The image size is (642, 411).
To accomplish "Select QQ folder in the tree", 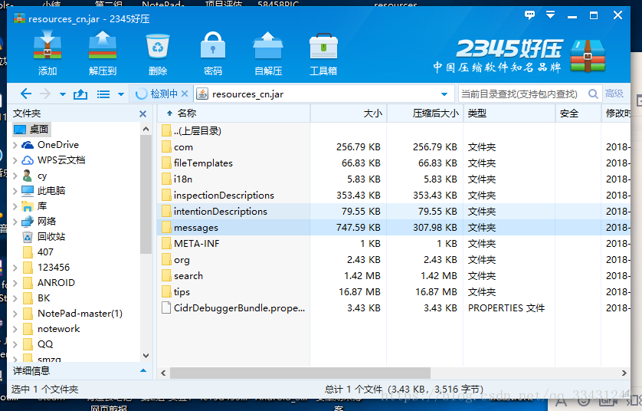I will pos(38,344).
